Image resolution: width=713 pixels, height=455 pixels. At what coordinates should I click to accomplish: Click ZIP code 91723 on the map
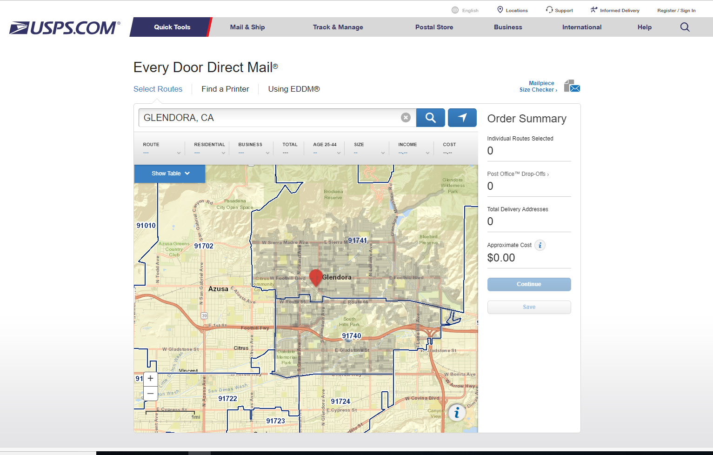[x=275, y=421]
